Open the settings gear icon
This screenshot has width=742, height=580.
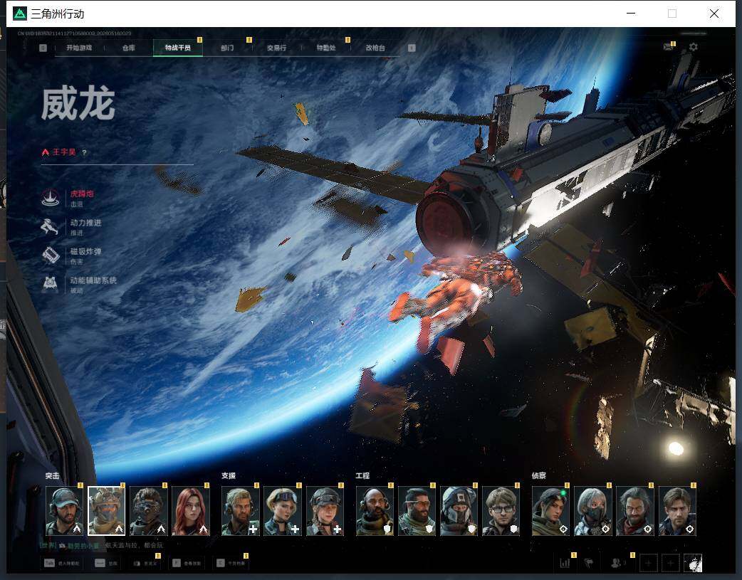point(694,47)
